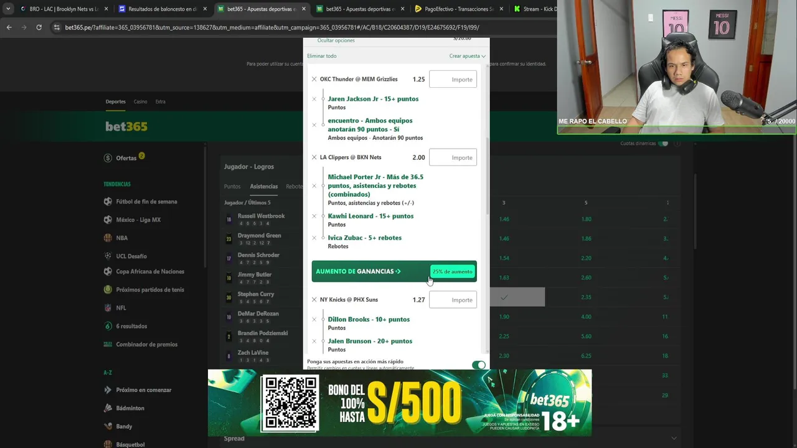Remove Ivica Zubac 5+ rebotes selection
The width and height of the screenshot is (797, 448).
pos(314,238)
